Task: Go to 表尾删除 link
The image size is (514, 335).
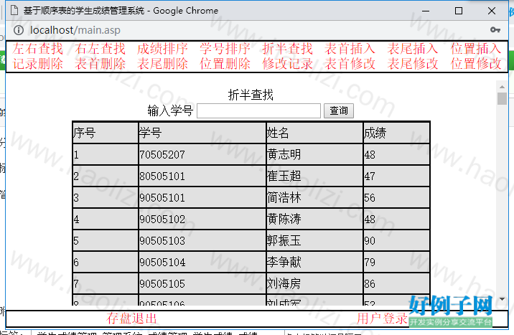Action: point(162,64)
